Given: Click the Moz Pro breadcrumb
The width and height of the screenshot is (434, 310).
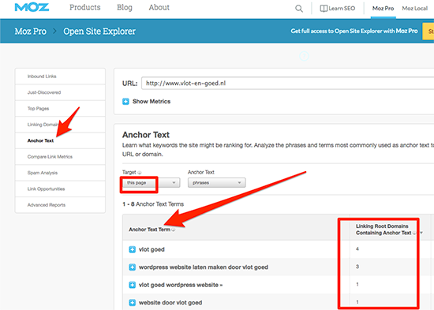Looking at the screenshot, I should tap(31, 32).
